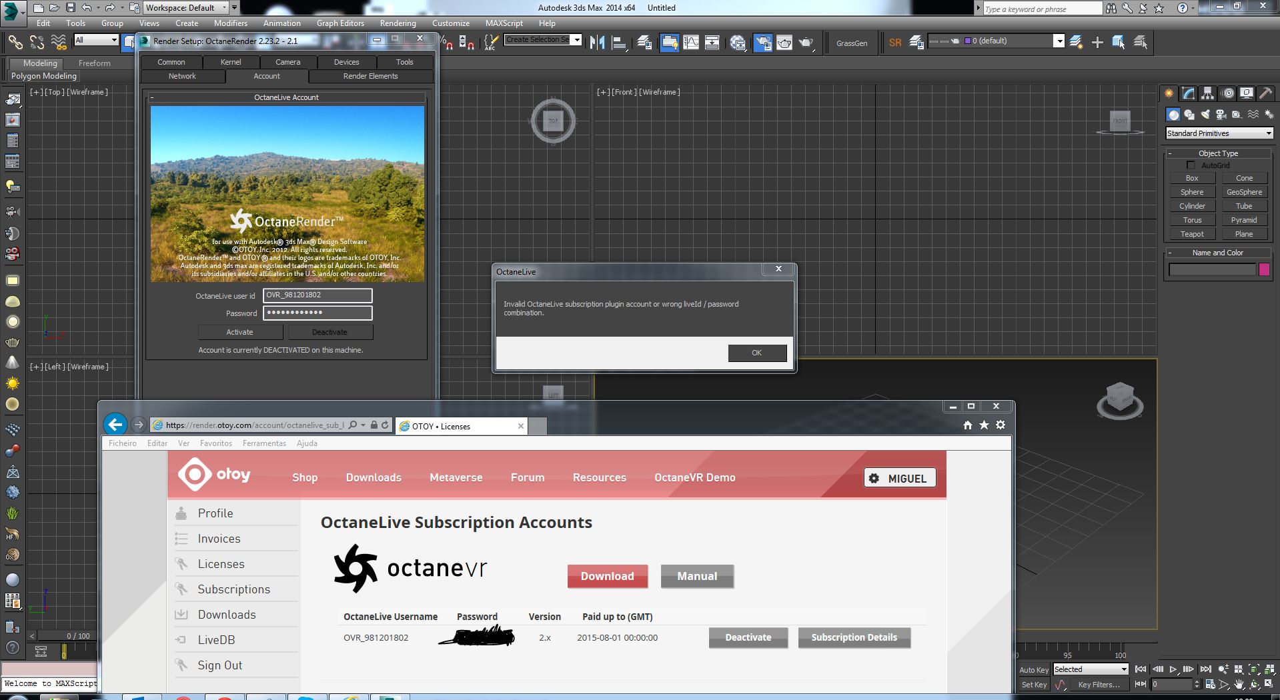Click the OctaneLive user id field

tap(317, 295)
